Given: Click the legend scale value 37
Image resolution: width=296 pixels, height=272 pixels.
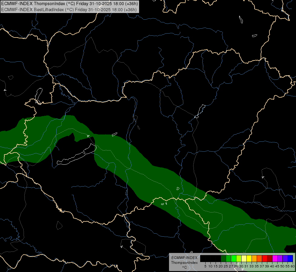Looking at the screenshot, I should (x=262, y=266).
